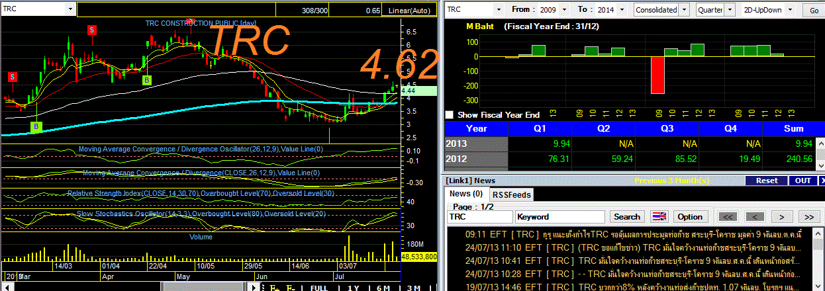Image resolution: width=825 pixels, height=291 pixels.
Task: Open the chart symbol TRC dropdown
Action: coord(70,10)
